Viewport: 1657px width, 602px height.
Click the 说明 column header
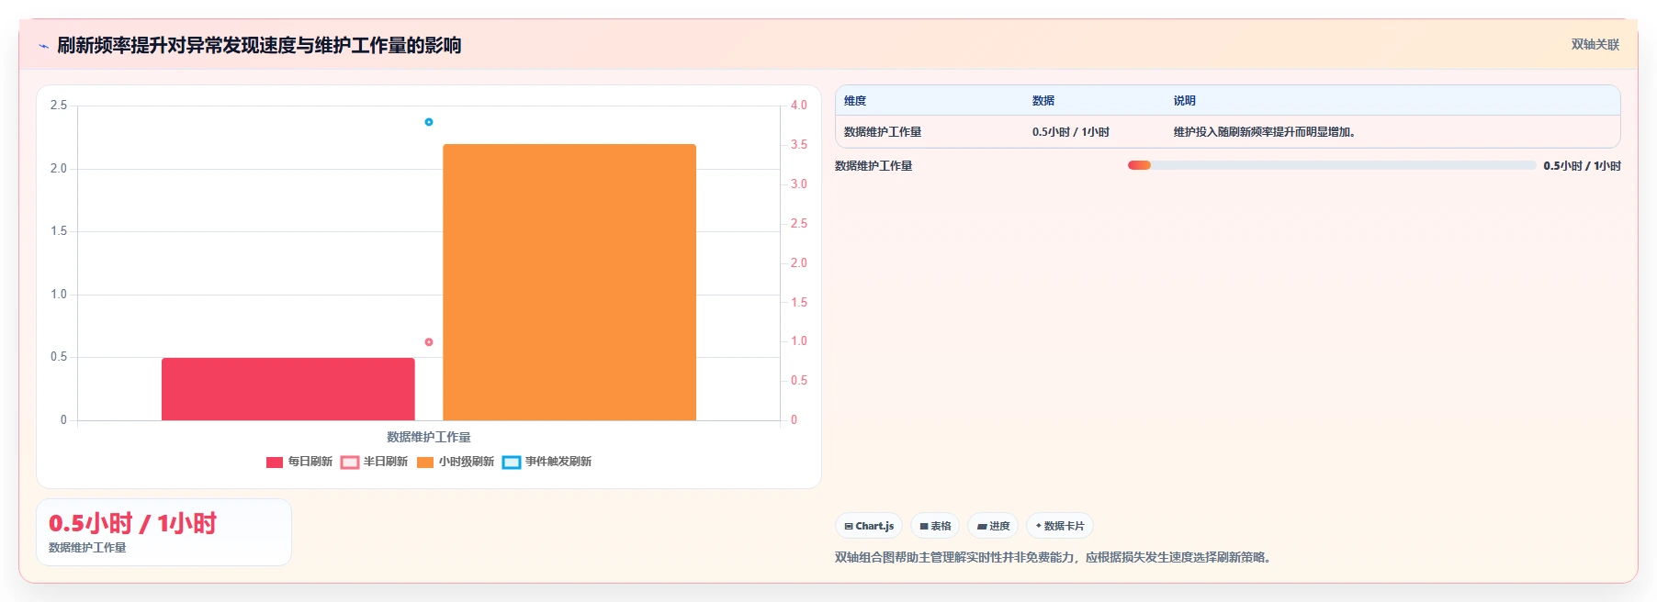1185,101
